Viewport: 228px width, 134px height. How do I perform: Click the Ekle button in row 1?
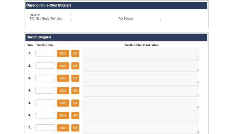pyautogui.click(x=63, y=53)
